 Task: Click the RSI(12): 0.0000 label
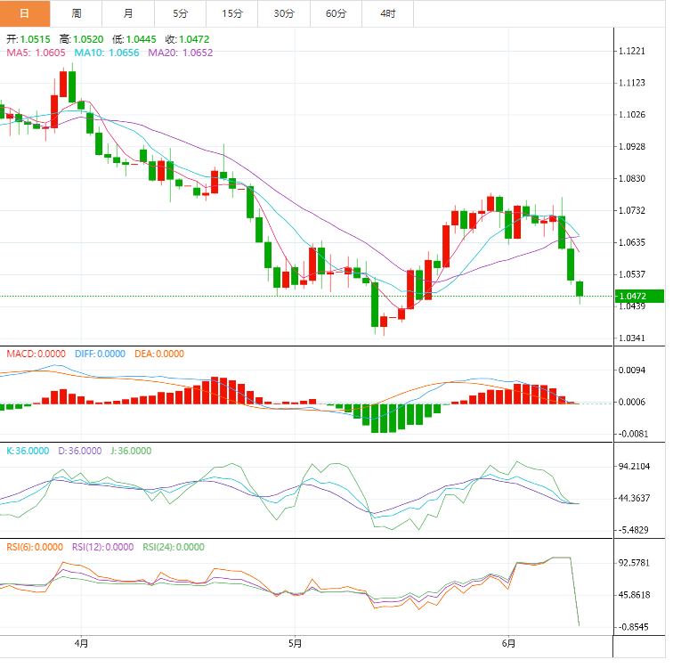[x=103, y=548]
